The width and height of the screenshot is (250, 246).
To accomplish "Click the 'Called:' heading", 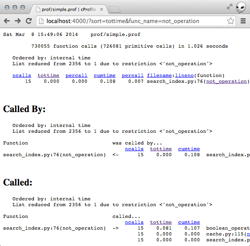I will coord(18,182).
